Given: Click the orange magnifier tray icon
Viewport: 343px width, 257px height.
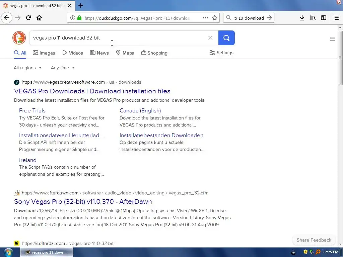Looking at the screenshot, I should tap(318, 252).
